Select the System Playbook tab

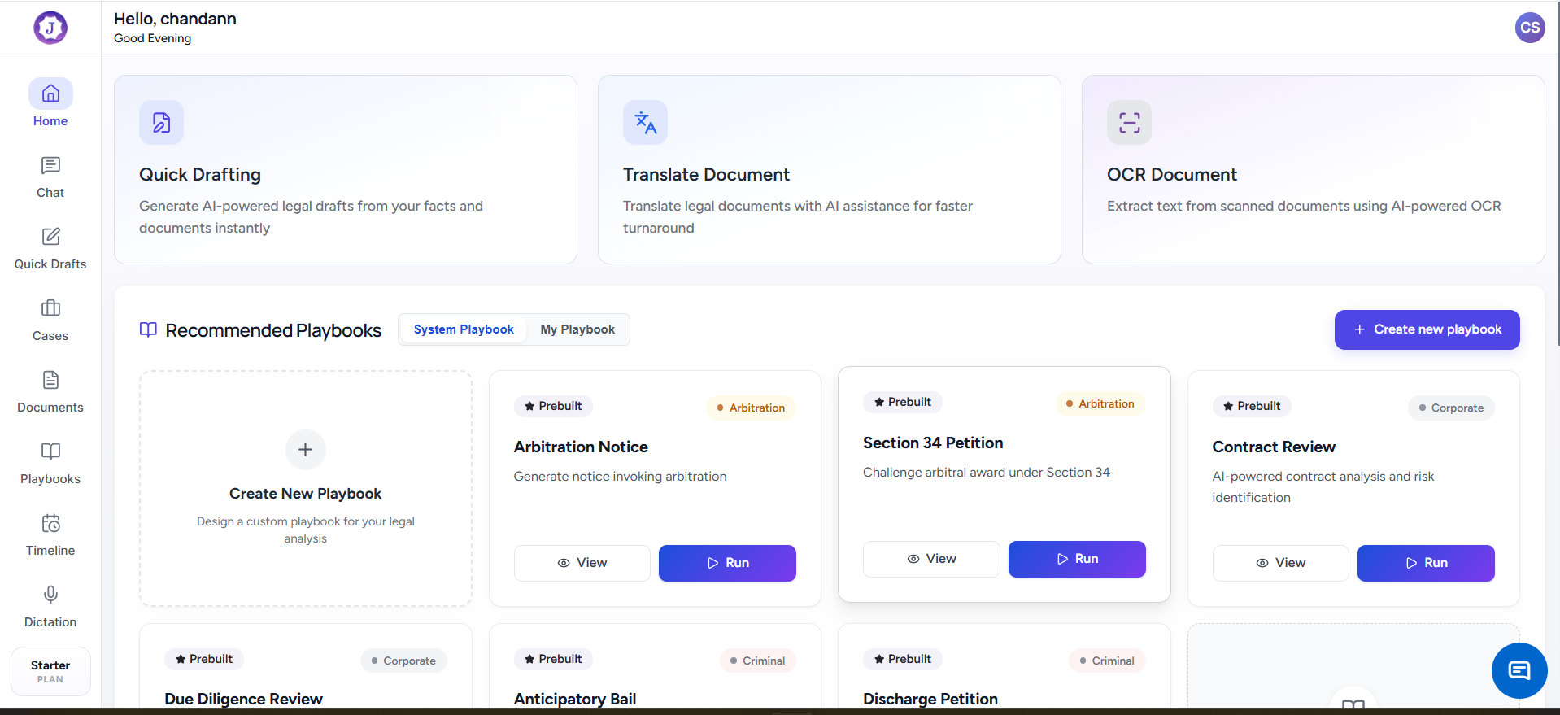click(464, 329)
